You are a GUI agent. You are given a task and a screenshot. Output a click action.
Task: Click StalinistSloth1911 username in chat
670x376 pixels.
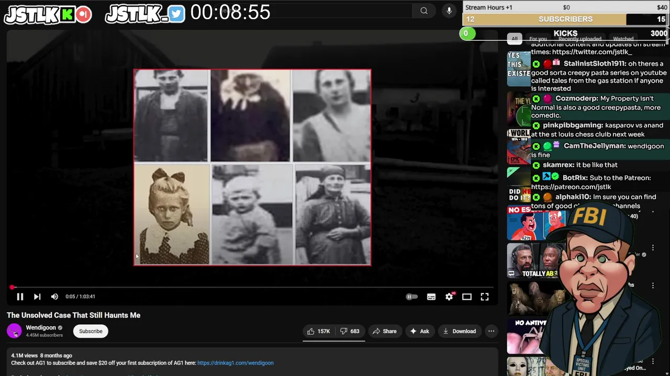(x=595, y=64)
